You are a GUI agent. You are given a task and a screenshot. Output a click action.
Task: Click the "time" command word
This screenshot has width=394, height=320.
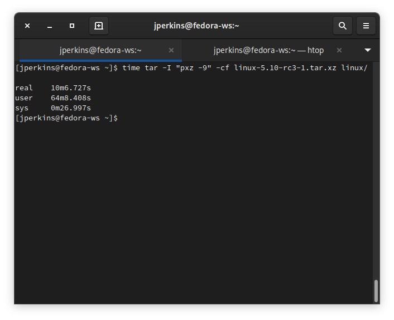click(x=131, y=68)
